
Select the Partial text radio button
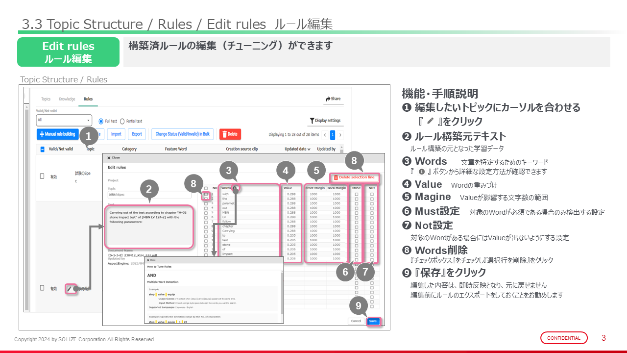click(x=122, y=121)
